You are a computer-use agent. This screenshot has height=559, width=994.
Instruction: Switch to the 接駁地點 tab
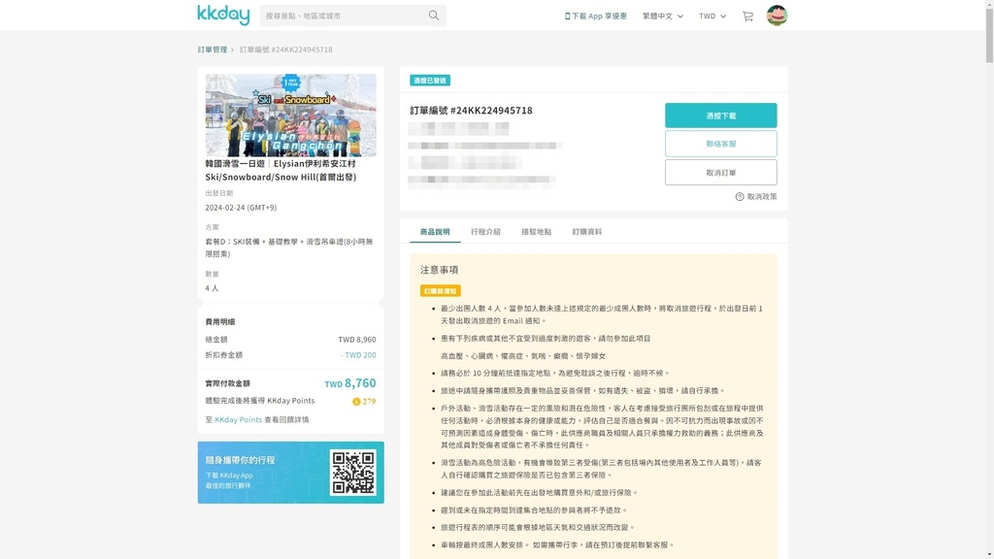pyautogui.click(x=536, y=232)
